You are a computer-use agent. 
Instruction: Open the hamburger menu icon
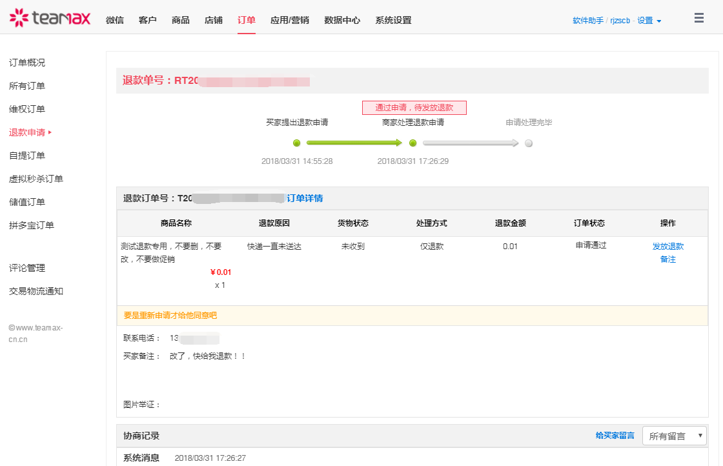tap(699, 18)
